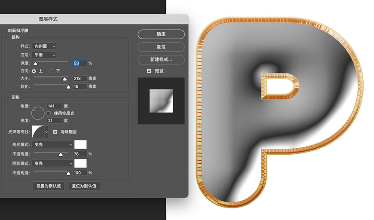The image size is (374, 220).
Task: Expand the 光泽等高线 contour picker arrow
Action: tap(46, 132)
